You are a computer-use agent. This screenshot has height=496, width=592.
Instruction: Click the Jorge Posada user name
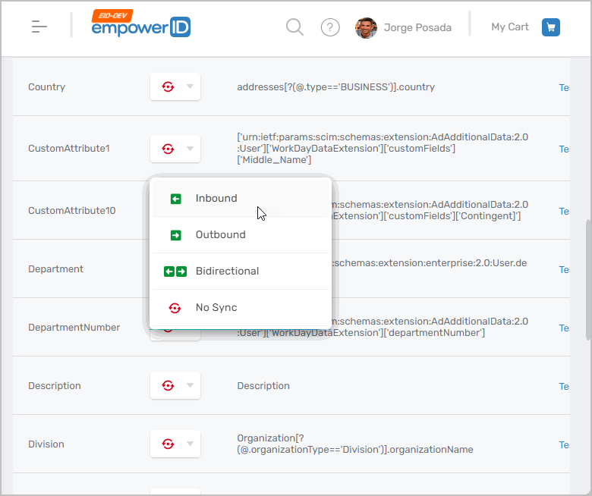coord(417,28)
